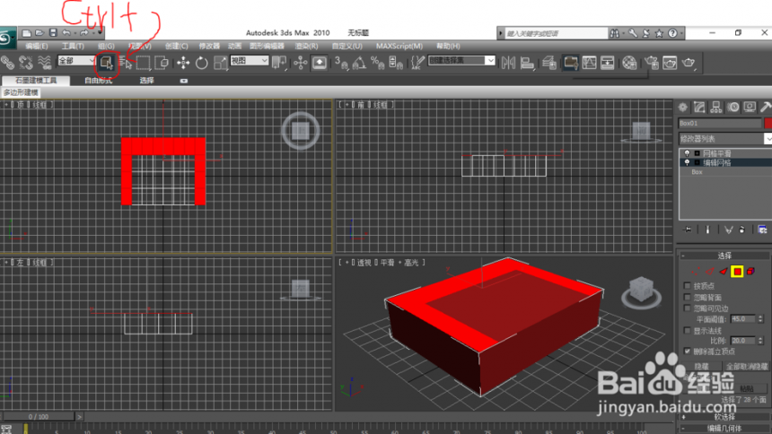Click the Box01 object color swatch
772x434 pixels.
(768, 123)
